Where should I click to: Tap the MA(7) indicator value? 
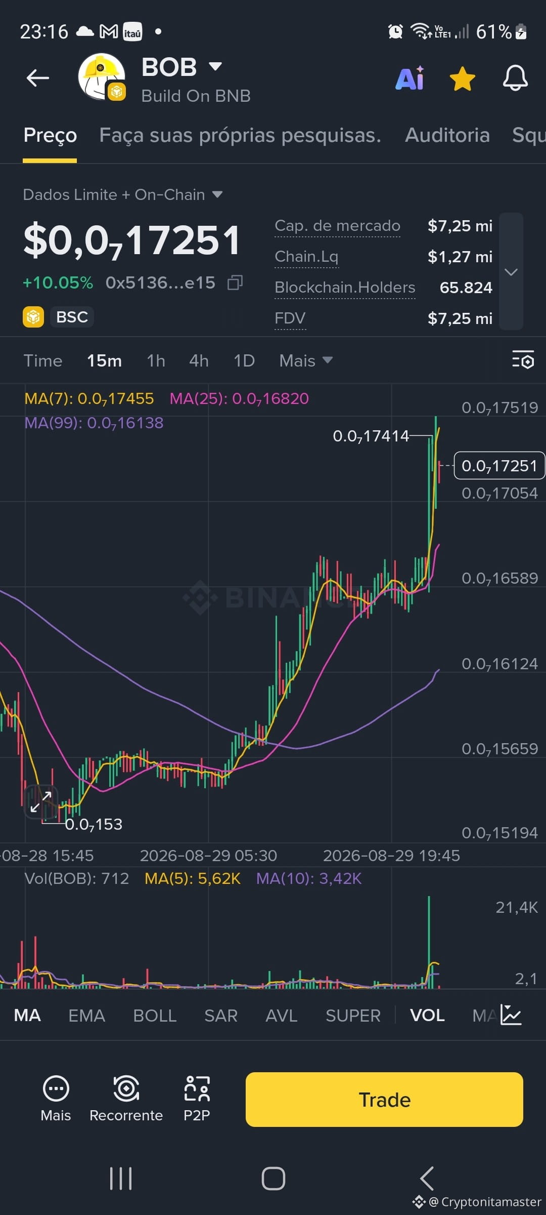click(x=89, y=399)
